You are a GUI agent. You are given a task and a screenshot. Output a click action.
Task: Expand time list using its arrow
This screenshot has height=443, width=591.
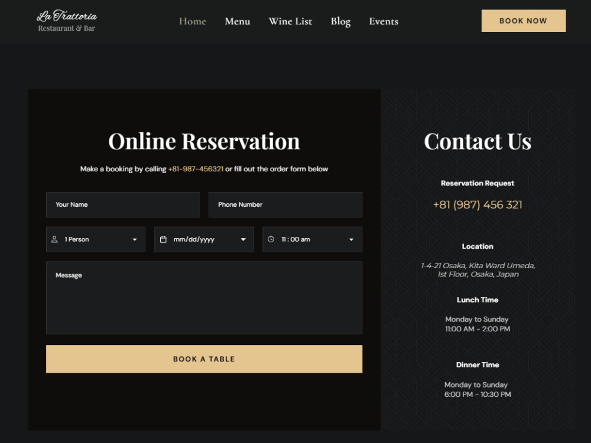(x=351, y=240)
